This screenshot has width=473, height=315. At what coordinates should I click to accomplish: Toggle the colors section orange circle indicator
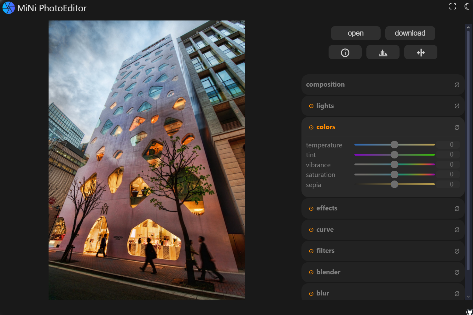(x=311, y=127)
